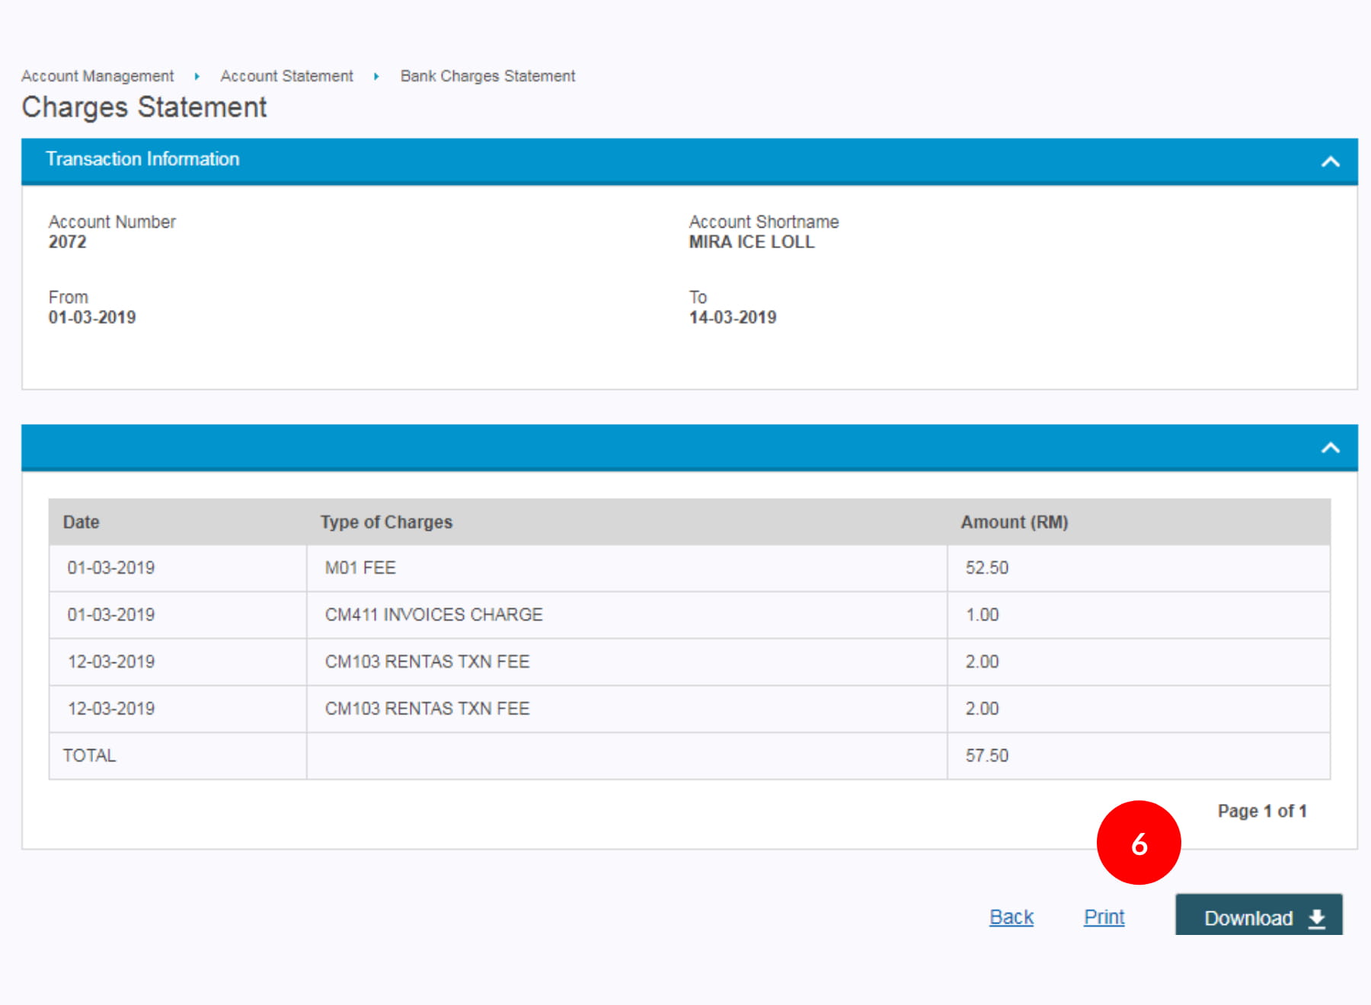Select the CM411 INVOICES CHARGE row
The height and width of the screenshot is (1005, 1371).
tap(433, 614)
